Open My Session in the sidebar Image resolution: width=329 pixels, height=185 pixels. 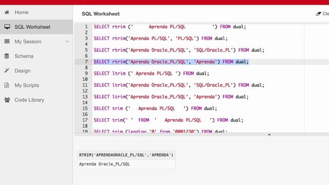click(x=36, y=42)
